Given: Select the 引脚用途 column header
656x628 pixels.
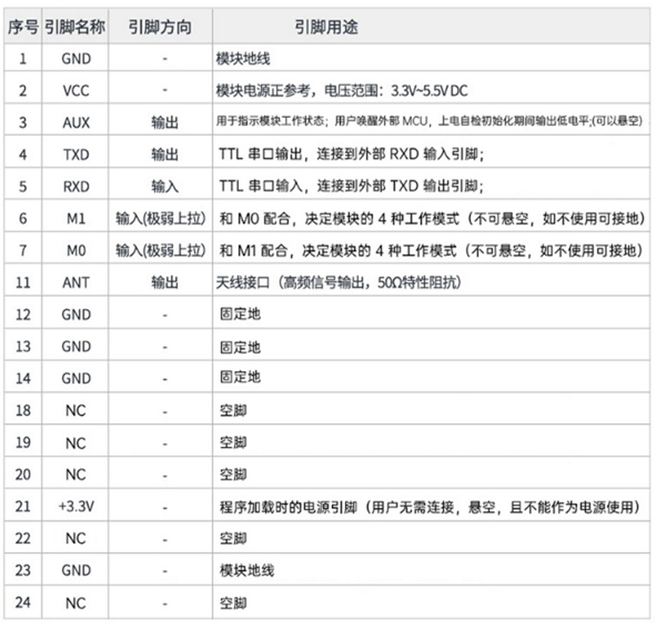Looking at the screenshot, I should pos(326,27).
